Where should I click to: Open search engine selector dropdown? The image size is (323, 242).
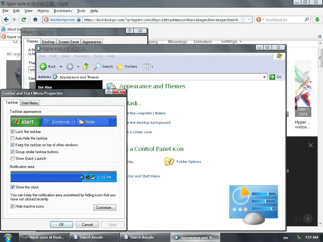point(263,20)
